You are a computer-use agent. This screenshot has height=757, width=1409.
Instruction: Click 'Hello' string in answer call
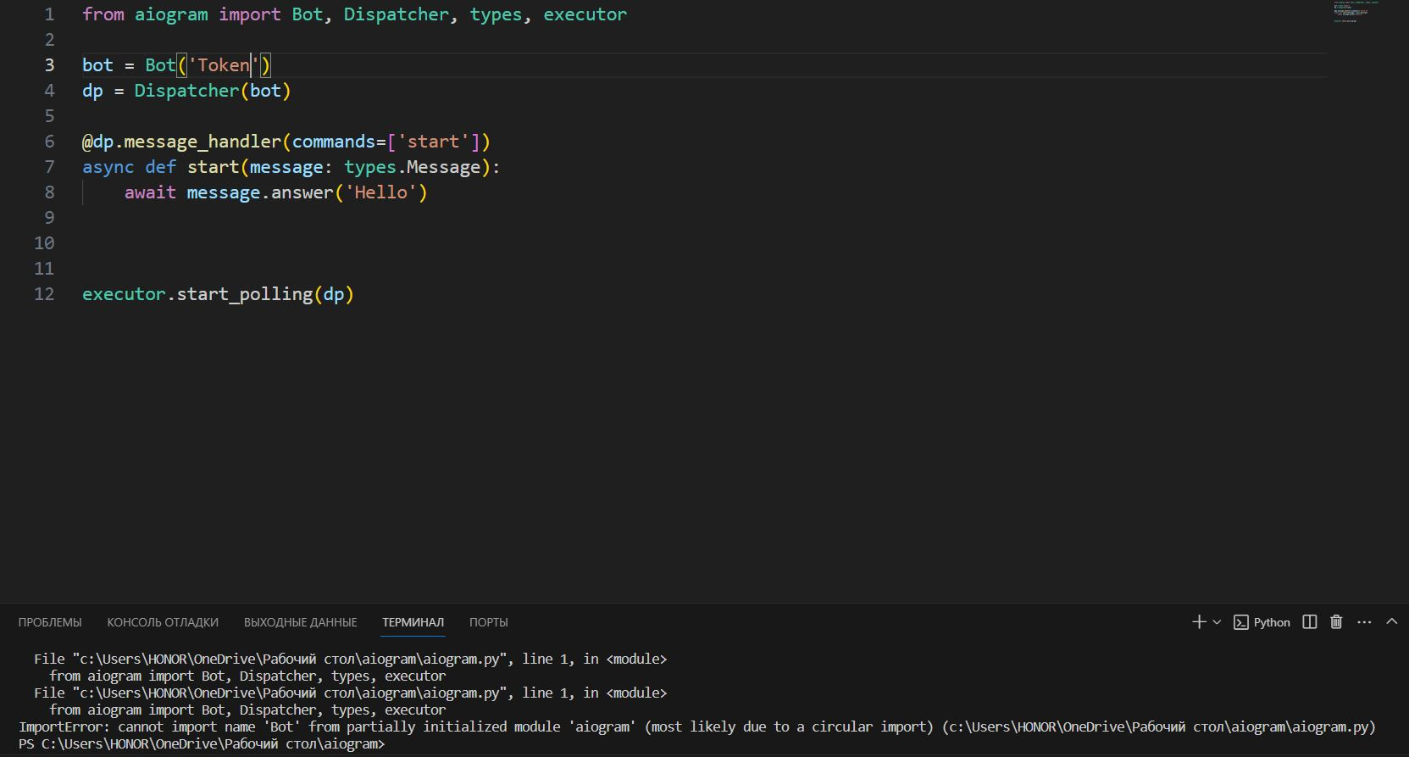tap(380, 192)
